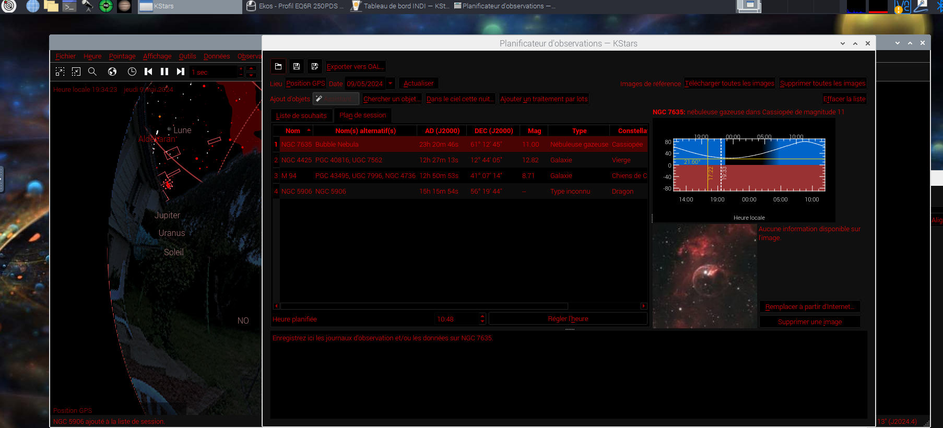The image size is (943, 428).
Task: Step simulation backward one time step
Action: [x=148, y=72]
